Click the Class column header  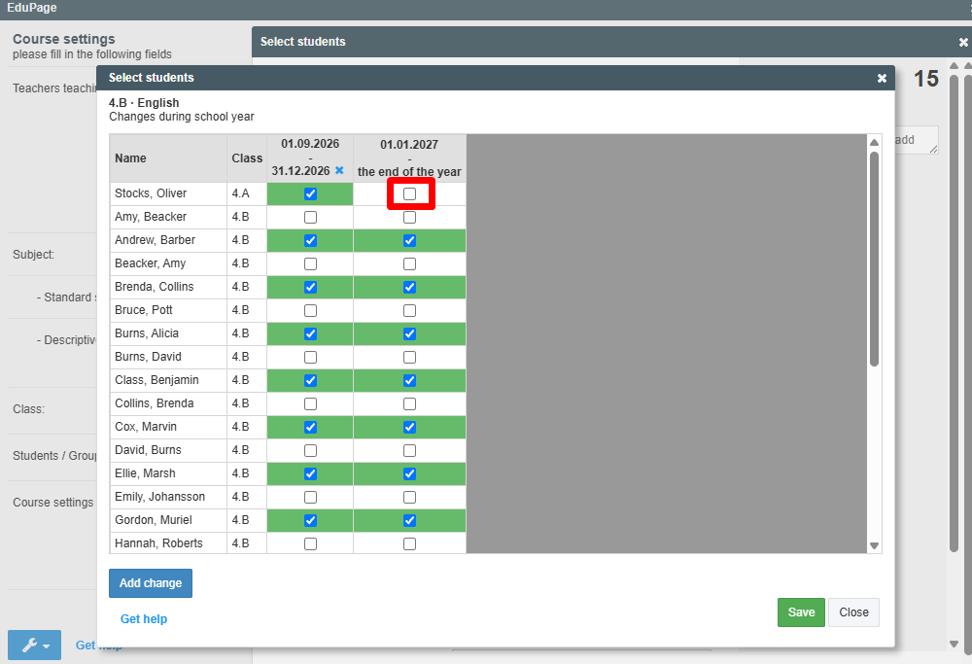[247, 158]
